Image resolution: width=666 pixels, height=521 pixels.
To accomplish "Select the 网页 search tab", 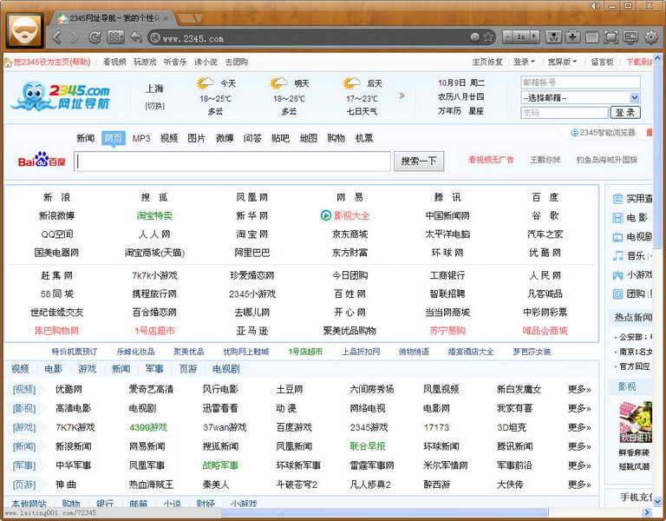I will tap(114, 138).
